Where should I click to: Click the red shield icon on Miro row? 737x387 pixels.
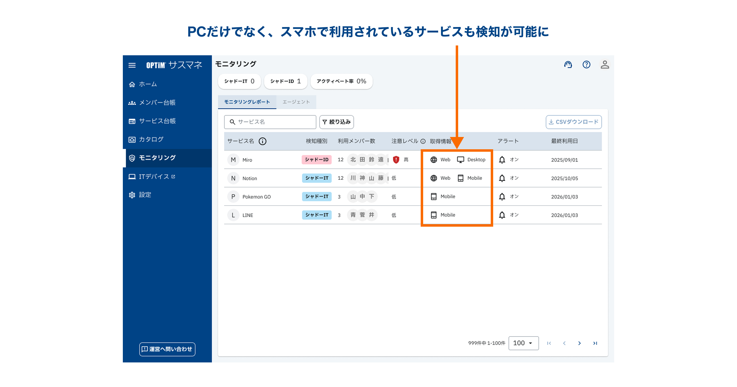click(x=396, y=160)
